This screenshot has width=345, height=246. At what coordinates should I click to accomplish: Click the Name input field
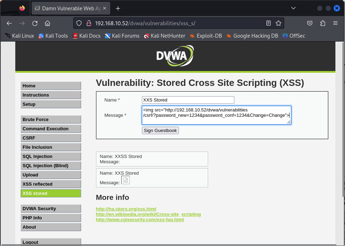click(188, 100)
